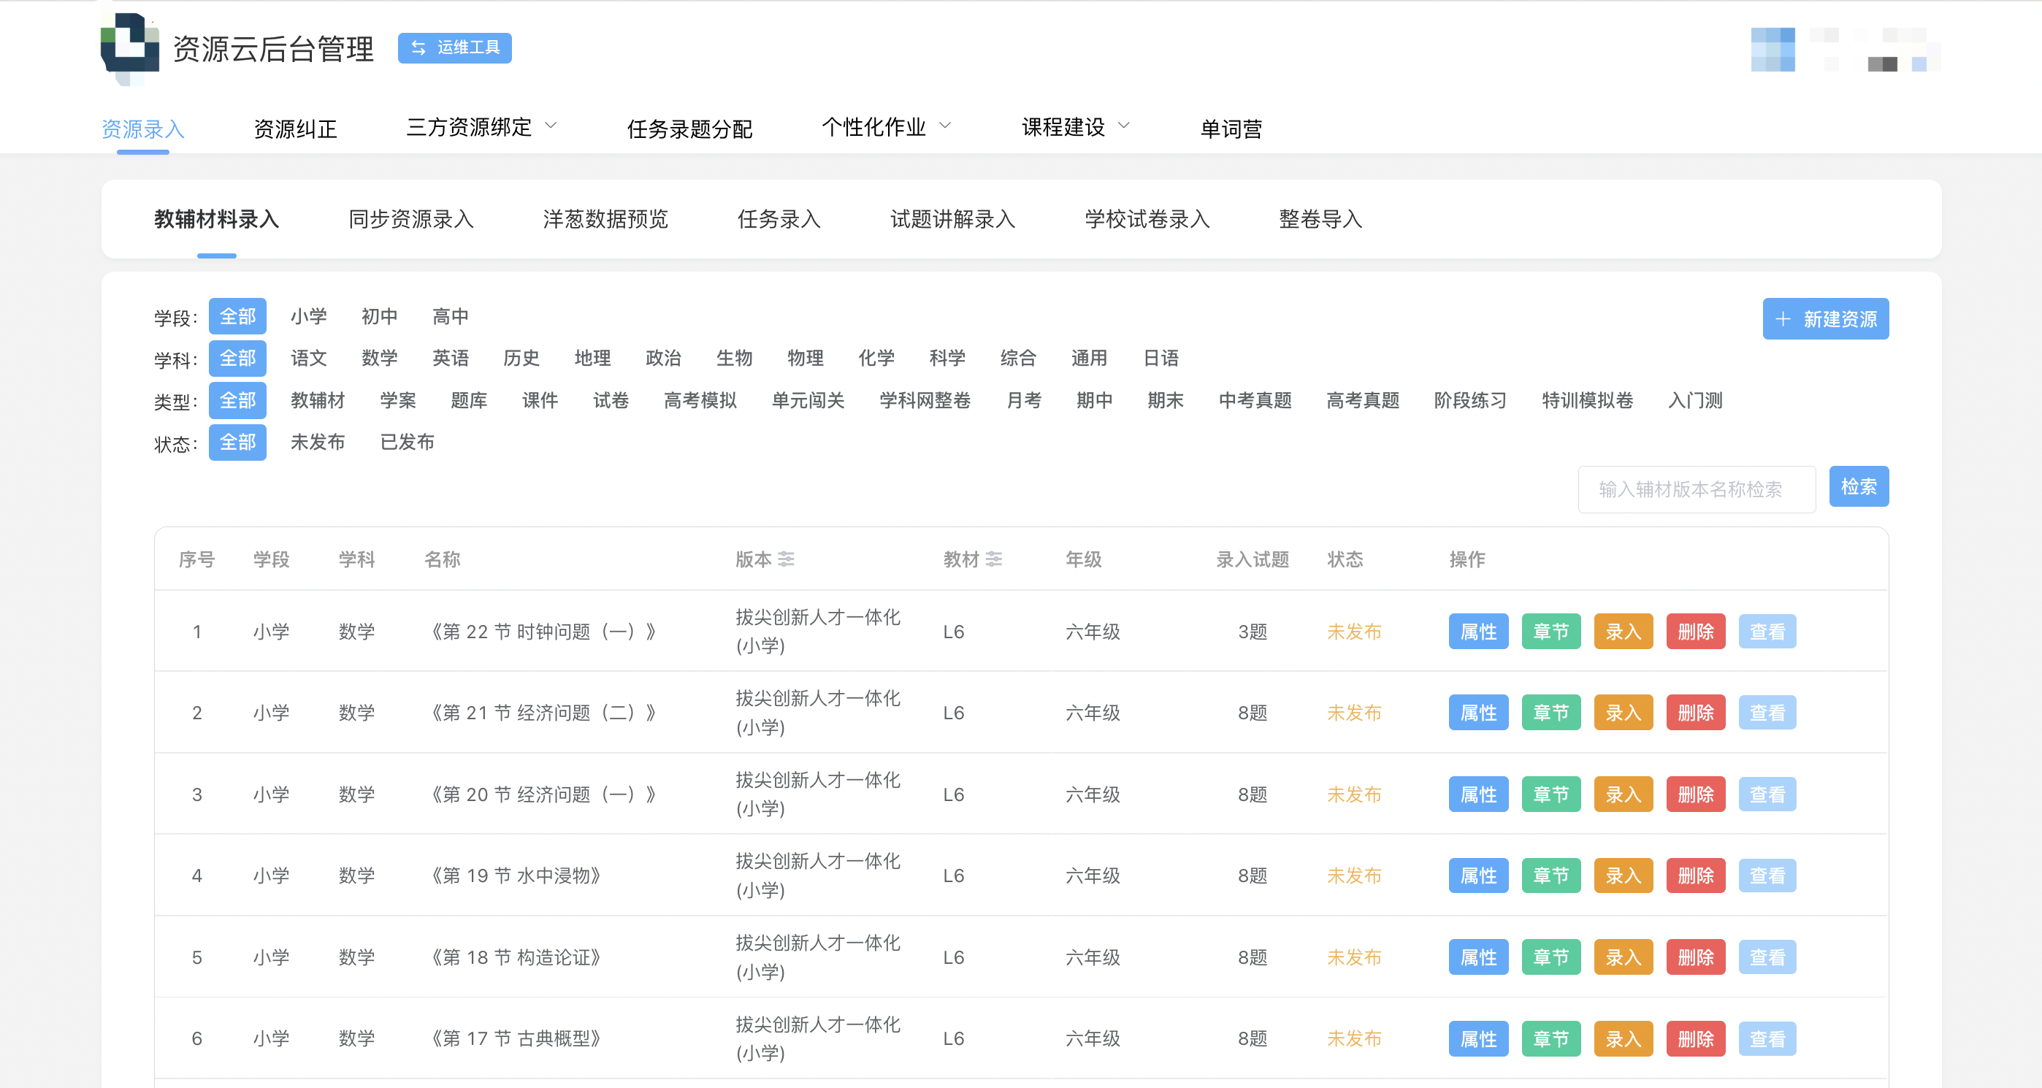
Task: Click the 新建资源 button
Action: 1826,318
